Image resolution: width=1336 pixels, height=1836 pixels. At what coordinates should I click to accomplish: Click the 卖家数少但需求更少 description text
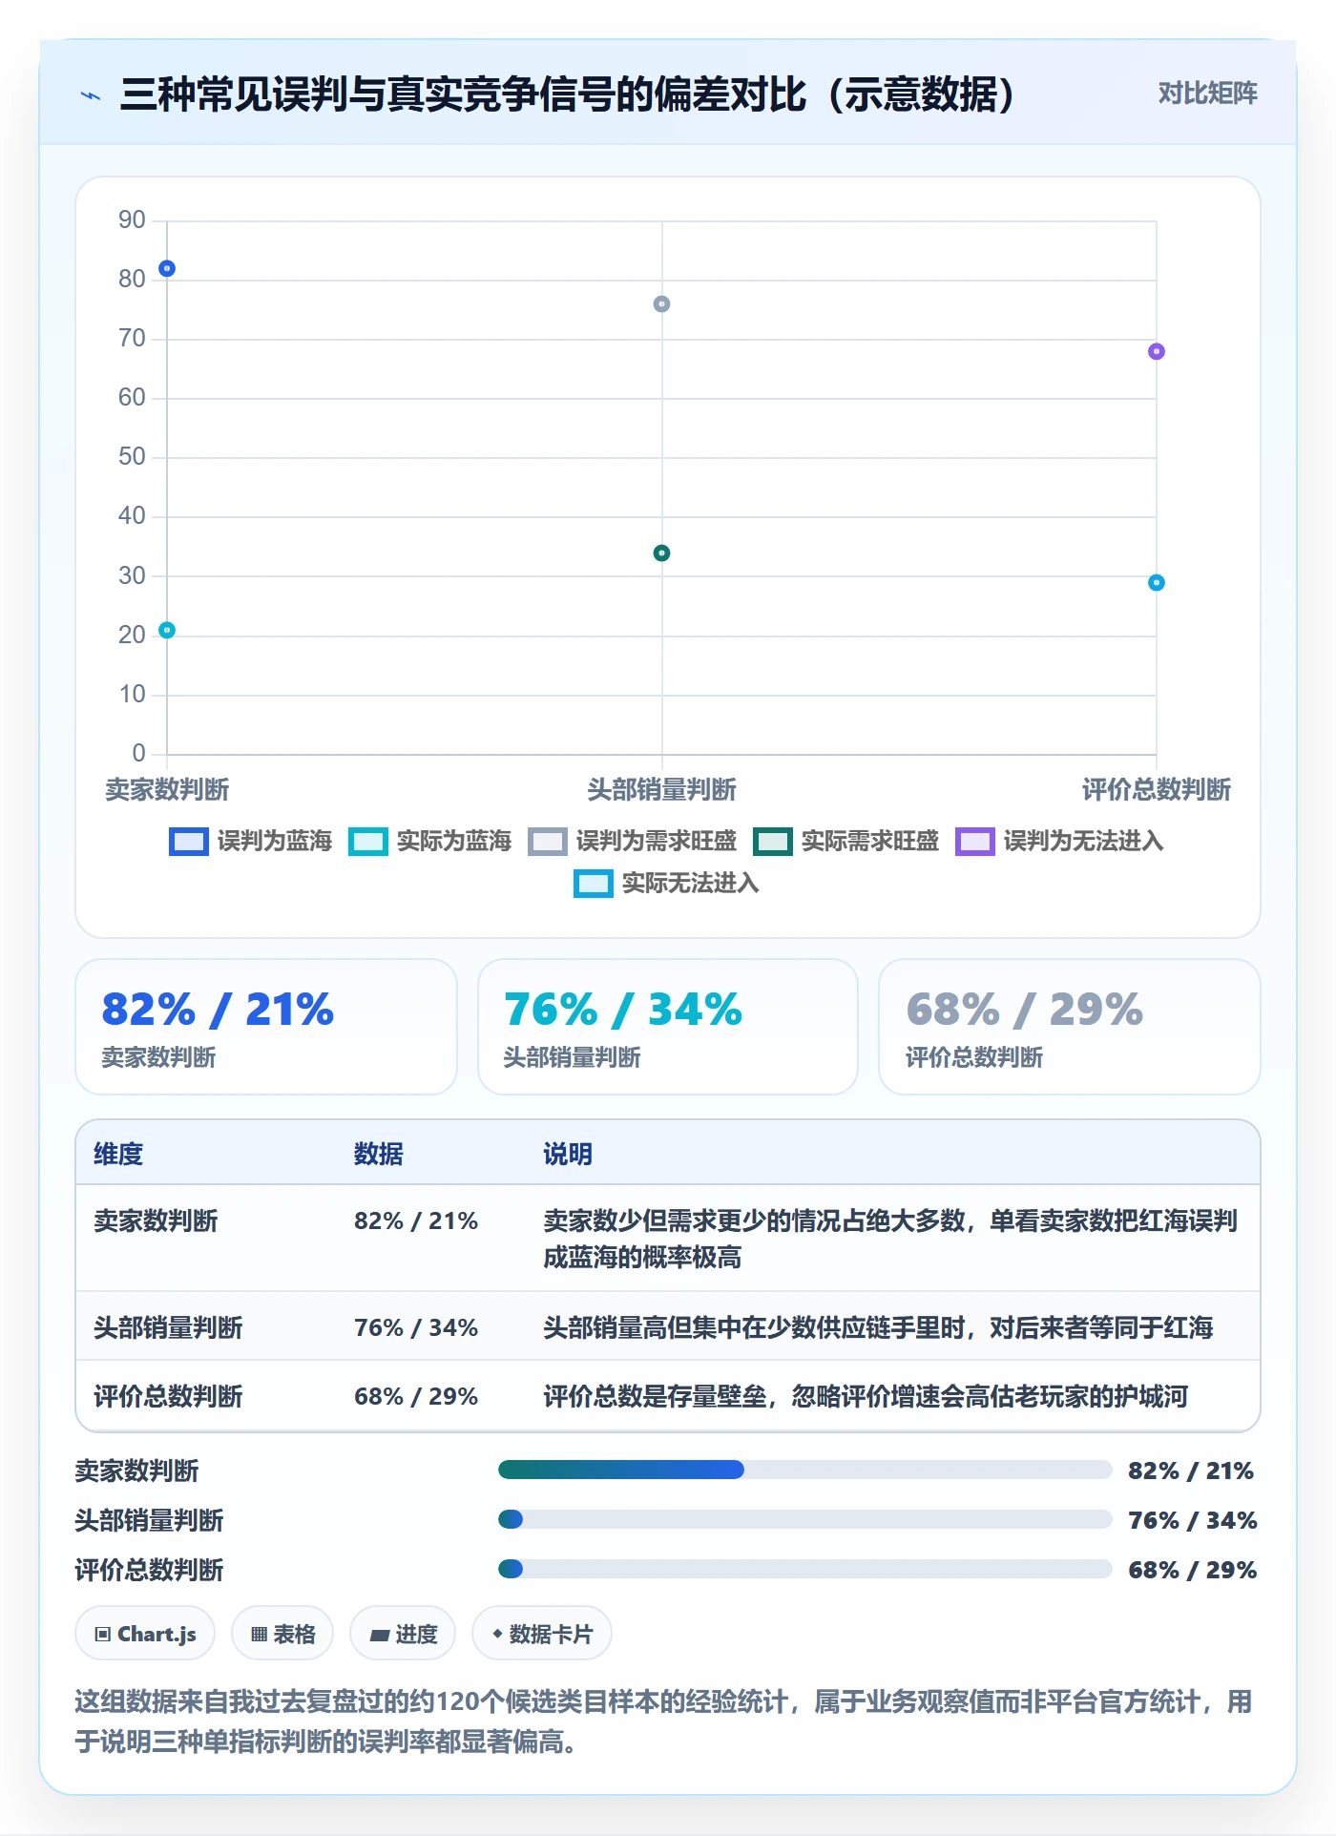[890, 1240]
